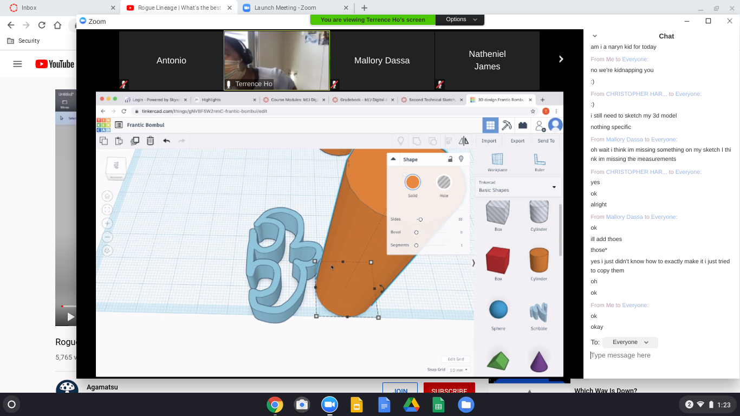Switch to the Inbox browser tab
Image resolution: width=740 pixels, height=416 pixels.
tap(60, 8)
